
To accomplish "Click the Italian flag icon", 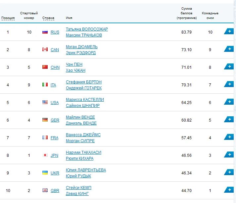I will point(45,85).
